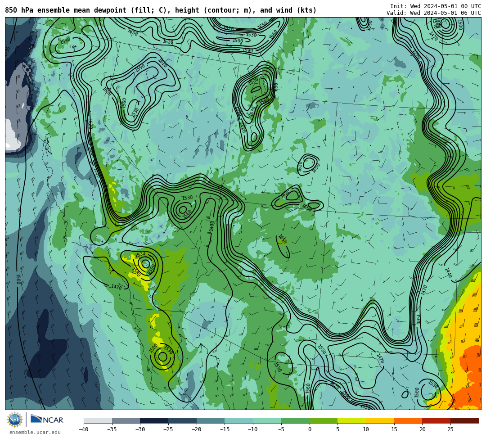
Task: Click the -25 colorbar tick label
Action: pos(168,429)
